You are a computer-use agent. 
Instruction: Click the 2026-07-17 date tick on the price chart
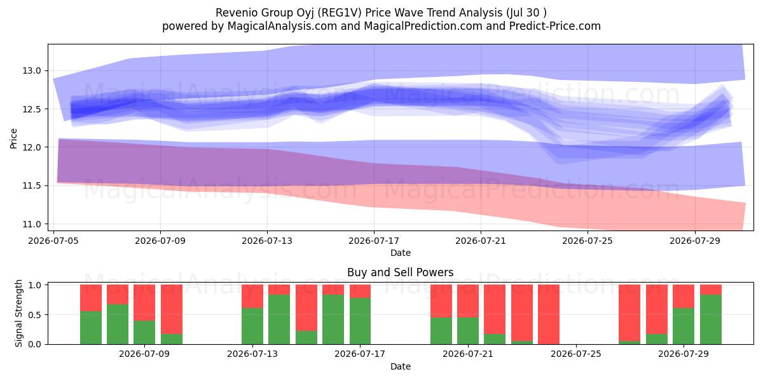click(x=374, y=241)
